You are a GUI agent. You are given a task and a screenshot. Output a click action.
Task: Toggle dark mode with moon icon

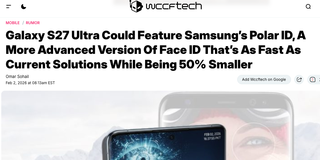[24, 6]
